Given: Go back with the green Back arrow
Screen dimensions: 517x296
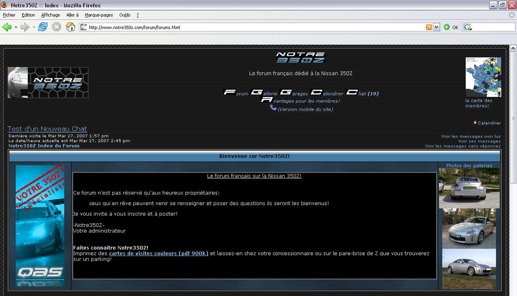Looking at the screenshot, I should [7, 27].
